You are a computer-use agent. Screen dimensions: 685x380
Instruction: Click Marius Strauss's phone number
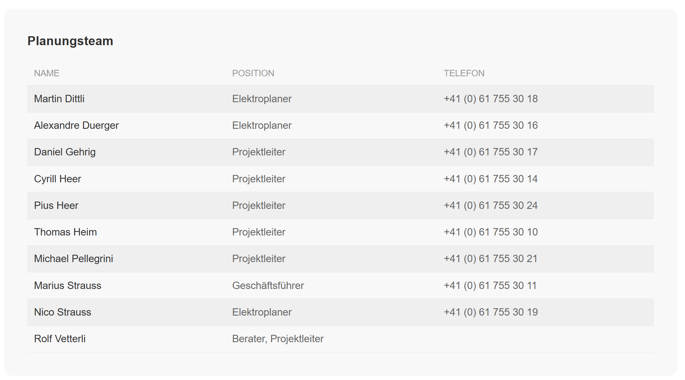point(490,285)
